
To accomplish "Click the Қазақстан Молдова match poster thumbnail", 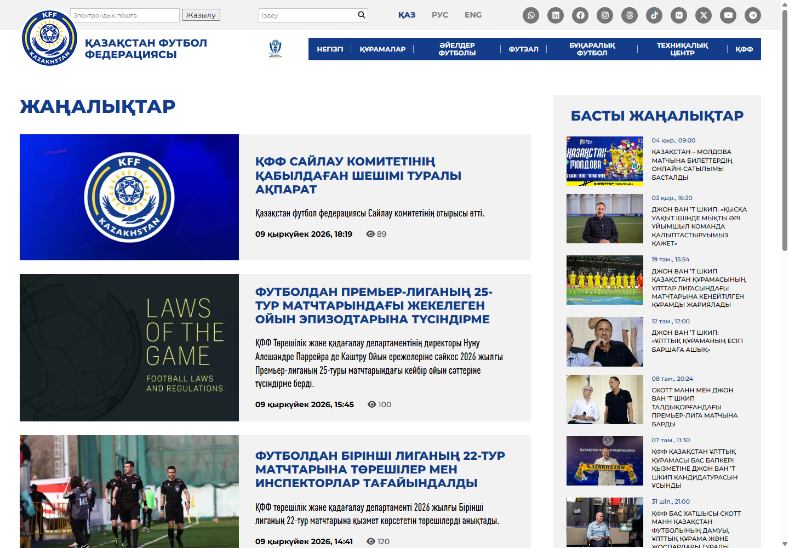I will 605,161.
